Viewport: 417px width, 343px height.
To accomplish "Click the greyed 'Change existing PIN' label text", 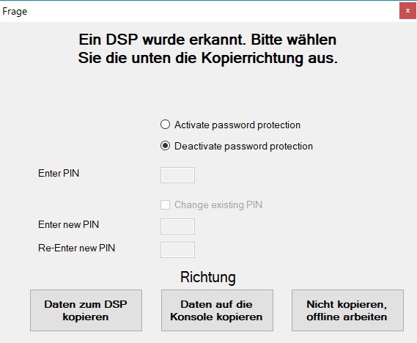I will click(x=218, y=205).
